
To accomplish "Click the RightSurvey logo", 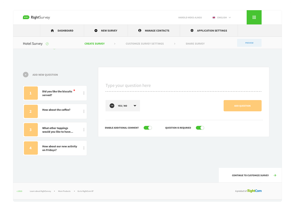I will (36, 17).
